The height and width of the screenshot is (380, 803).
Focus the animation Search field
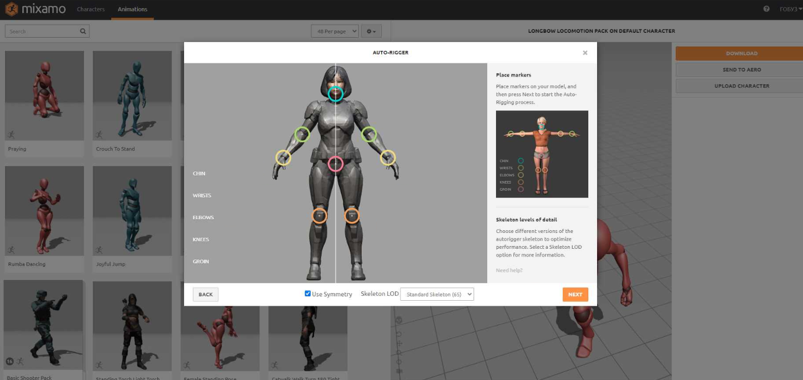[x=47, y=31]
